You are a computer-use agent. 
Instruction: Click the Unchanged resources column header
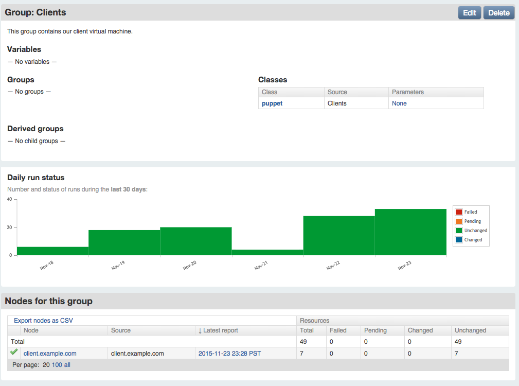point(470,330)
